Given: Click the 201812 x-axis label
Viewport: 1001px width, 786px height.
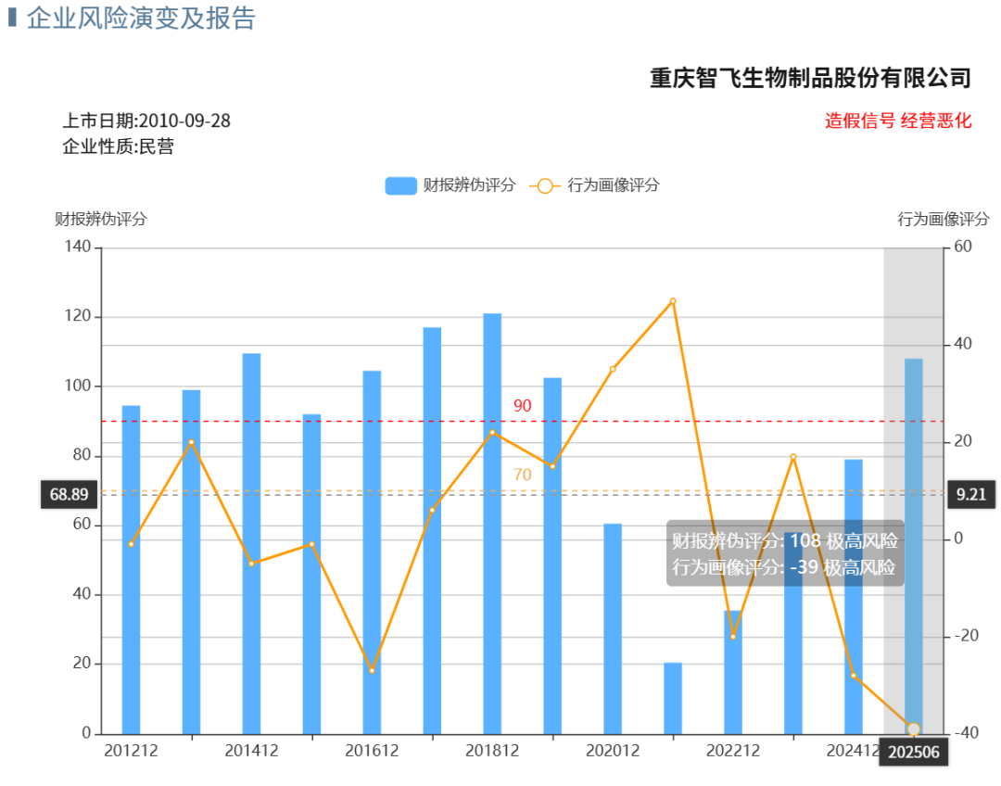Looking at the screenshot, I should tap(492, 750).
